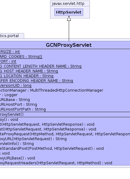Select the inheritance arrow triangle head

point(69,18)
